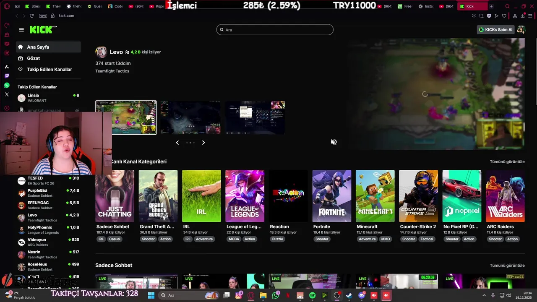Screen dimensions: 537x302
Task: Click Tümünü görüntüle for Sadece Sohbet
Action: [x=507, y=266]
